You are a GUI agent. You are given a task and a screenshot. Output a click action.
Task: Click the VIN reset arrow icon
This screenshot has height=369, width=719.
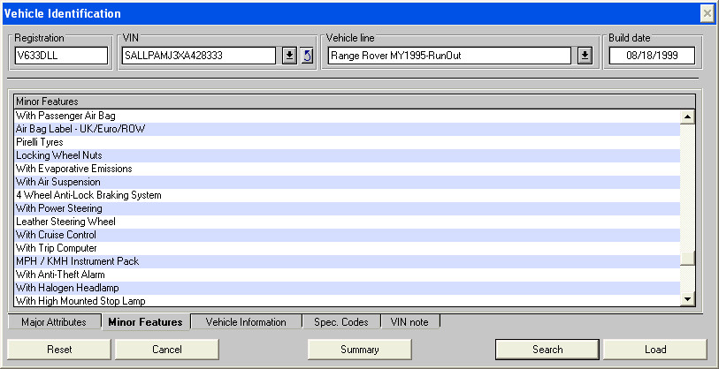[307, 56]
